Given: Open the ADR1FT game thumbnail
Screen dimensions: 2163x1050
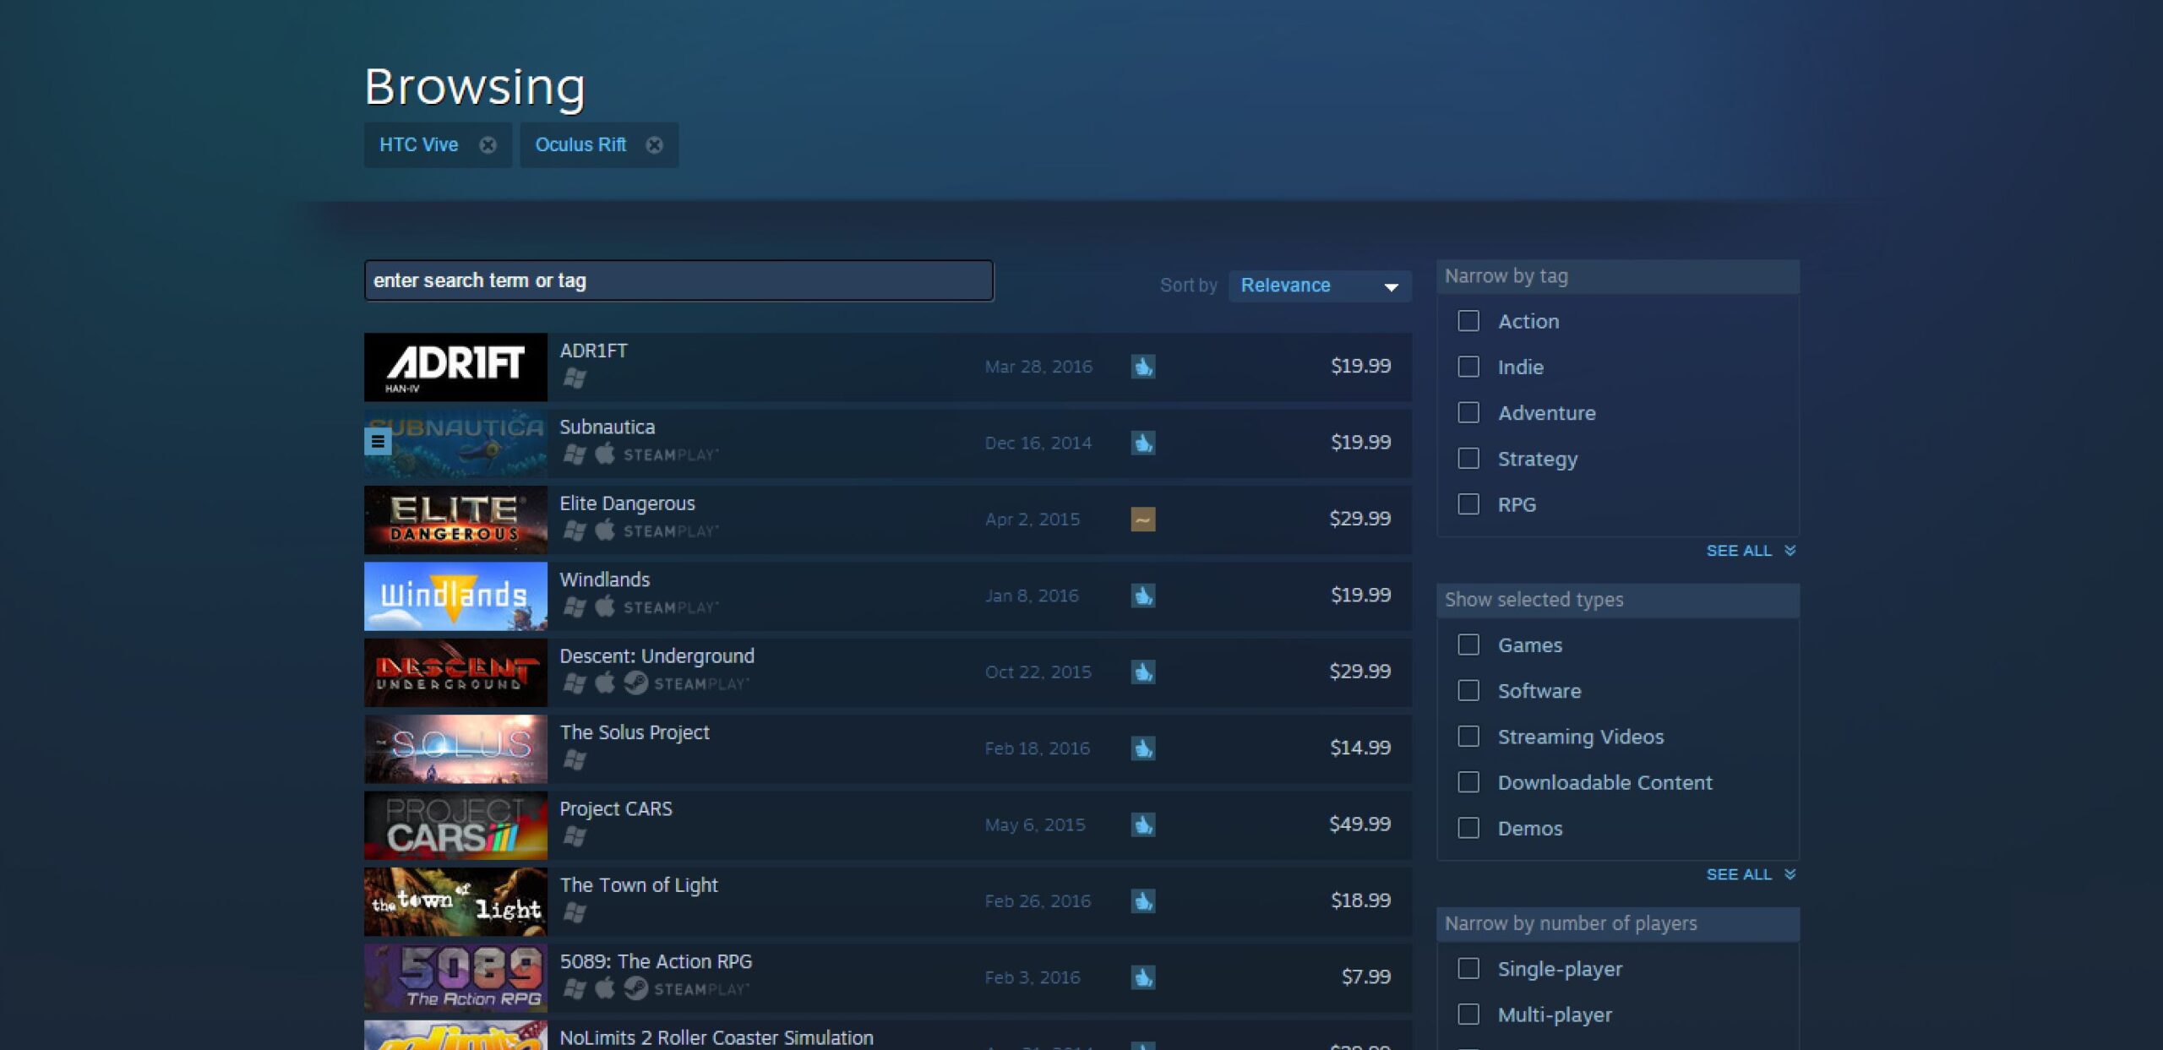Looking at the screenshot, I should click(455, 367).
